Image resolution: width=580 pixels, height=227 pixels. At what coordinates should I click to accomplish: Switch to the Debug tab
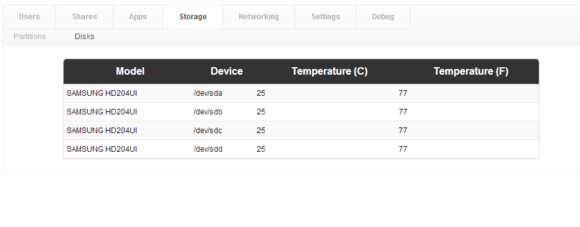click(383, 17)
